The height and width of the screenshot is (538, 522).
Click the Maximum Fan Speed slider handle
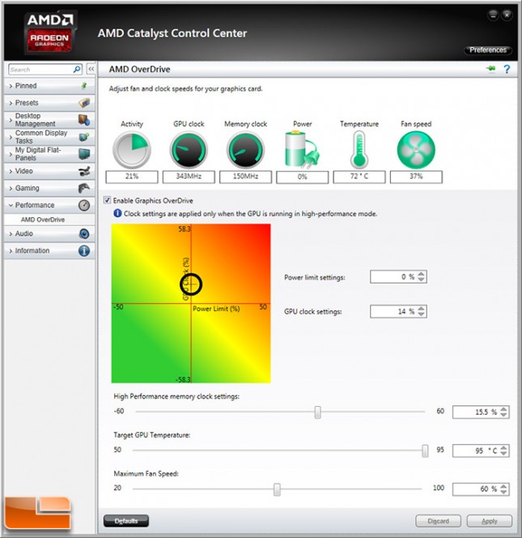(x=277, y=489)
